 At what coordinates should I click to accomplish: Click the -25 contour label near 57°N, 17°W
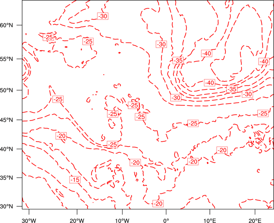(88, 42)
